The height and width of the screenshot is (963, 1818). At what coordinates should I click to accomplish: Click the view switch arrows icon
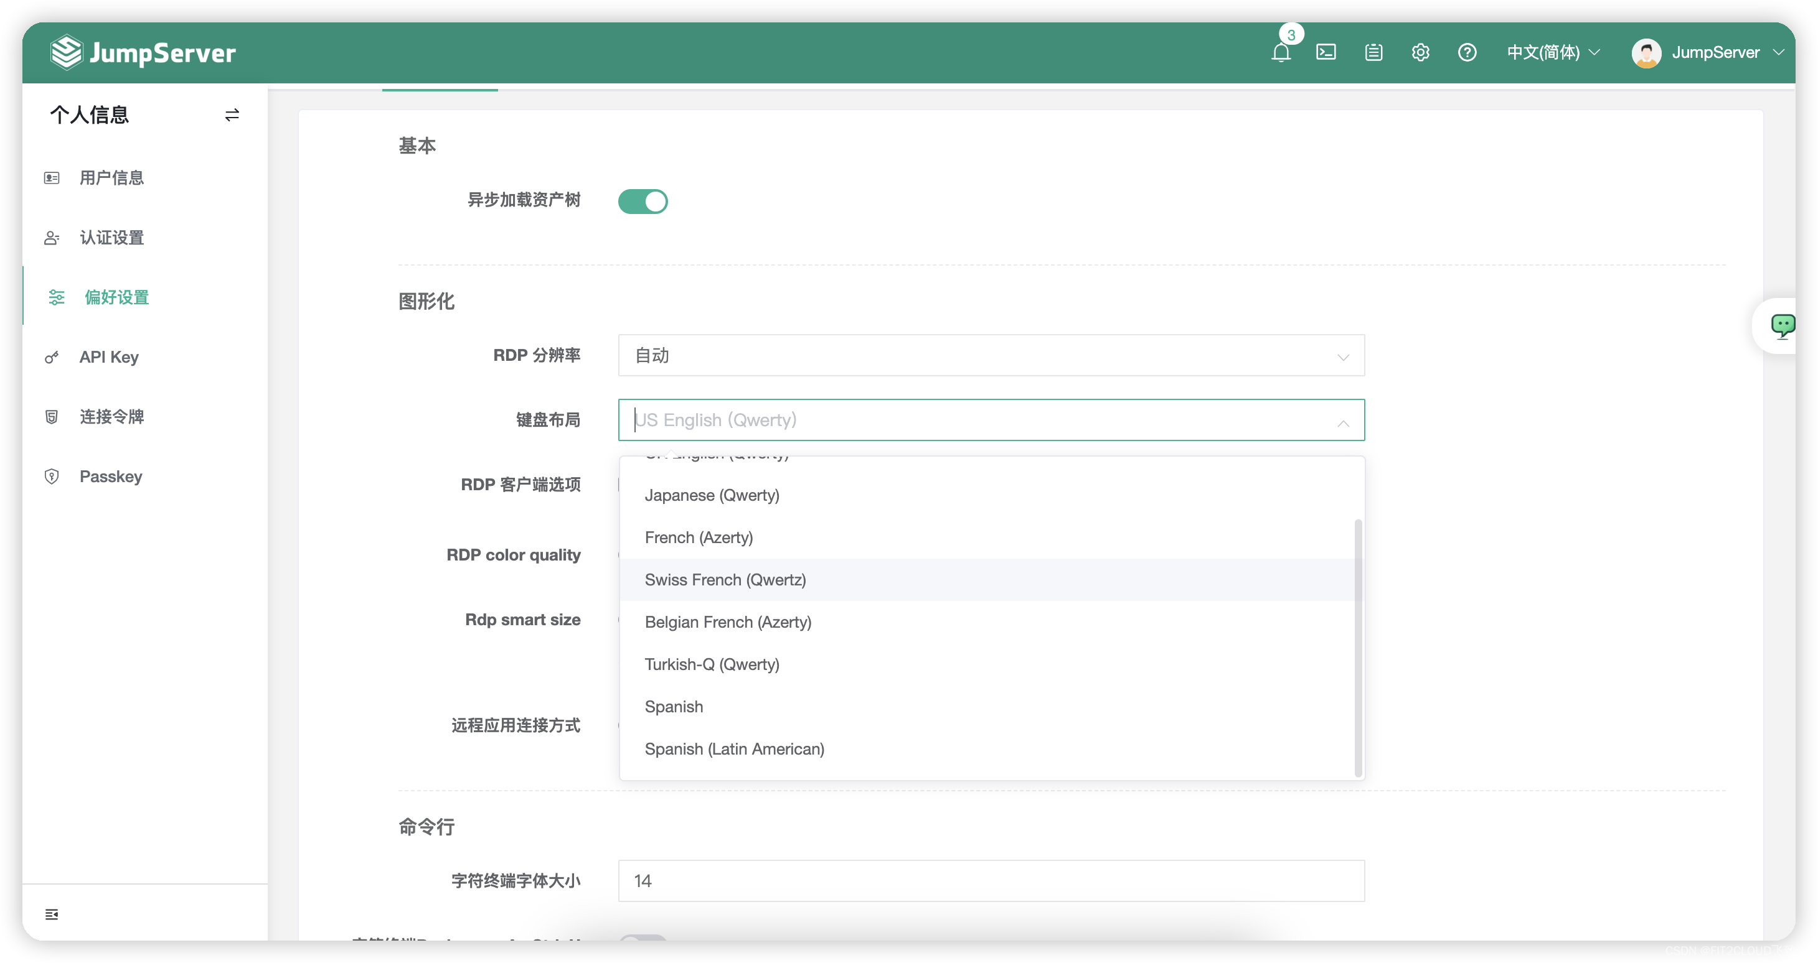[x=232, y=114]
